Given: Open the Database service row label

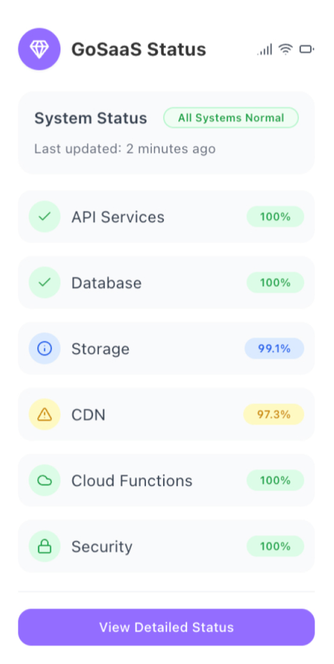Looking at the screenshot, I should [107, 283].
